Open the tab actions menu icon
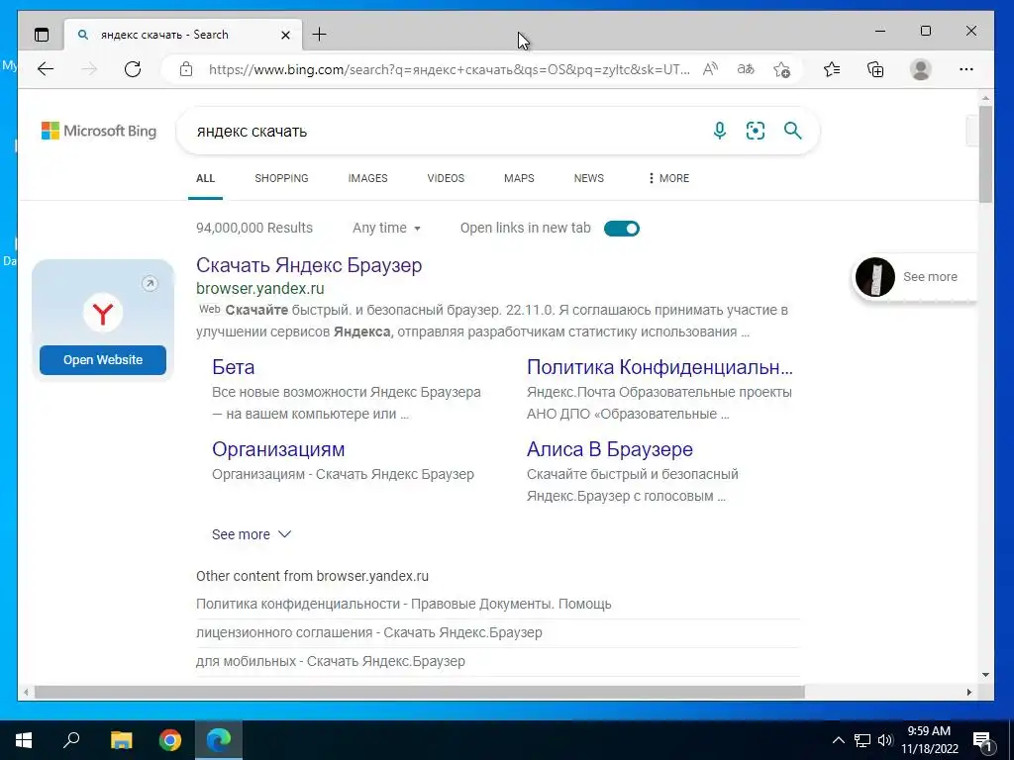Screen dimensions: 1014x760 tap(42, 35)
